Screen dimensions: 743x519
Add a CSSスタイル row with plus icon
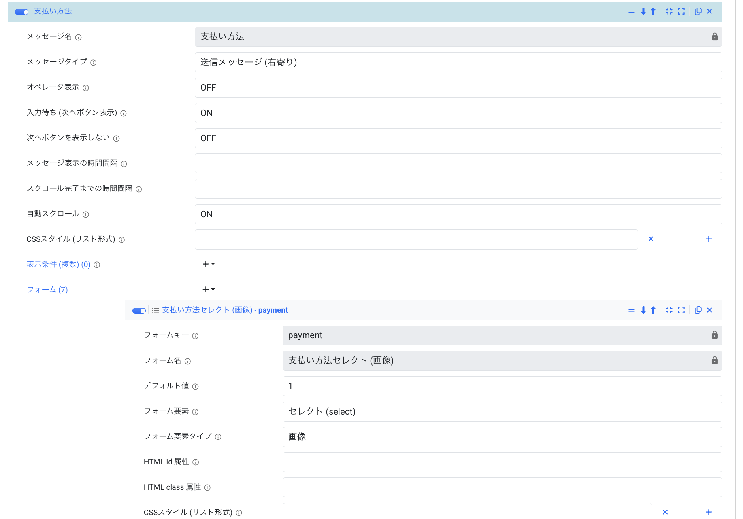point(709,239)
